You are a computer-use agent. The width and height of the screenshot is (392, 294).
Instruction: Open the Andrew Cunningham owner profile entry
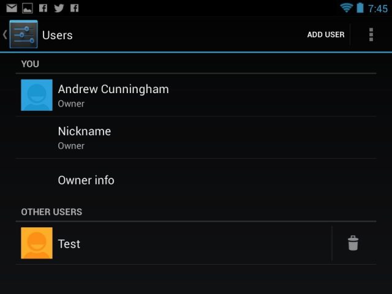196,95
